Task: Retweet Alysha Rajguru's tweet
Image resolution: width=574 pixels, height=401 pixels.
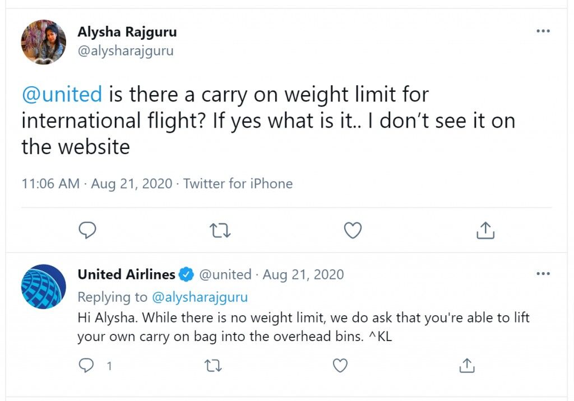Action: coord(220,231)
